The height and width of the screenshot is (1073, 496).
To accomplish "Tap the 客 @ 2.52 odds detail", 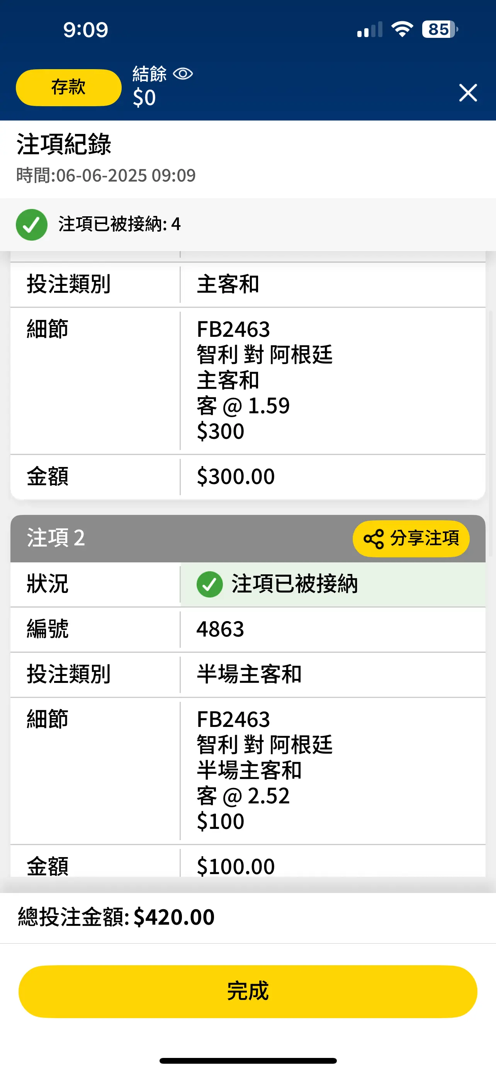I will point(243,796).
